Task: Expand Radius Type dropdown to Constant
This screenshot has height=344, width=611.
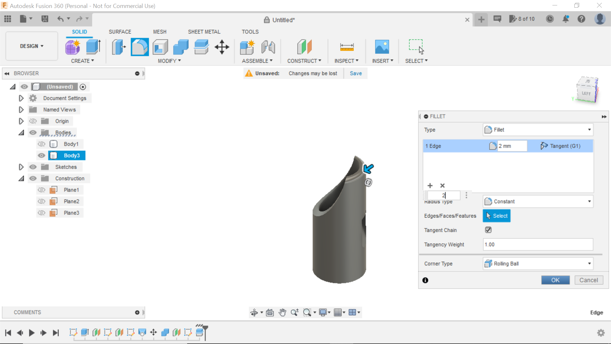Action: click(590, 202)
